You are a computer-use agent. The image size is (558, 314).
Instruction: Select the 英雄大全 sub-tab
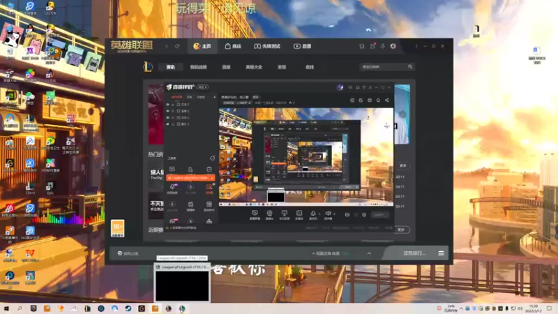point(254,67)
